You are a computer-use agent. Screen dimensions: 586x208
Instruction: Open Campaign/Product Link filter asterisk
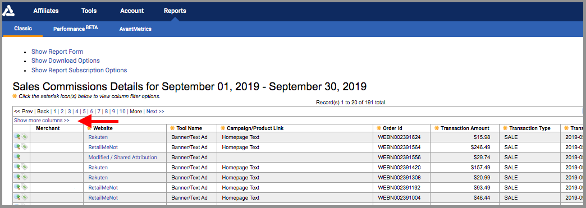coord(223,128)
